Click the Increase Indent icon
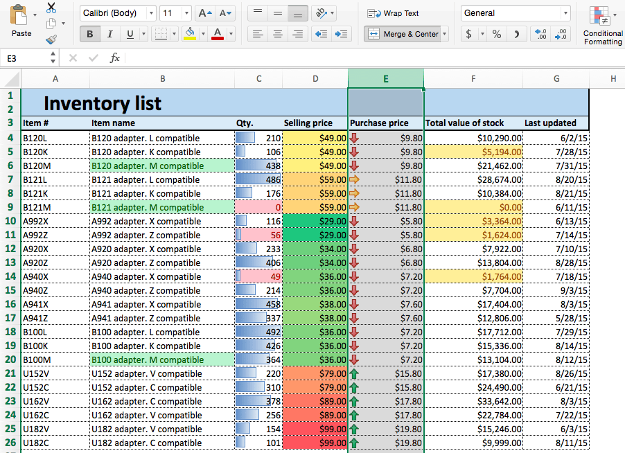 341,34
